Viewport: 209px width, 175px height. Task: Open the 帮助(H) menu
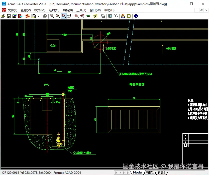pyautogui.click(x=109, y=10)
